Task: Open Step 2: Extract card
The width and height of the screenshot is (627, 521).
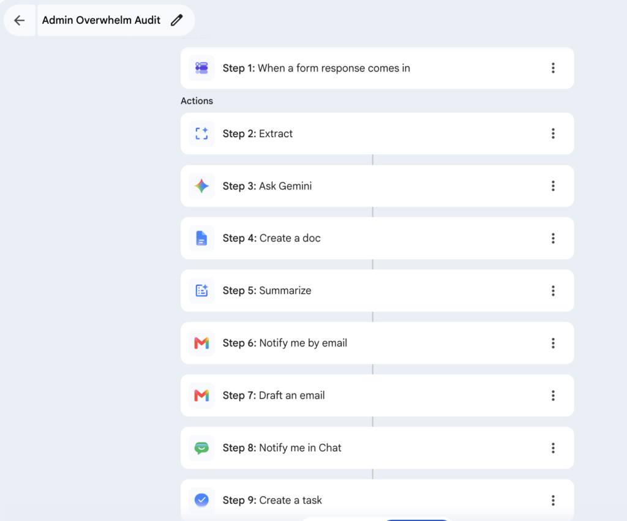Action: [x=377, y=133]
